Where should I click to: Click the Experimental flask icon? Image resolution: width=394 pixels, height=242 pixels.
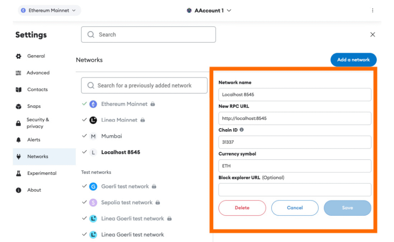pyautogui.click(x=18, y=174)
